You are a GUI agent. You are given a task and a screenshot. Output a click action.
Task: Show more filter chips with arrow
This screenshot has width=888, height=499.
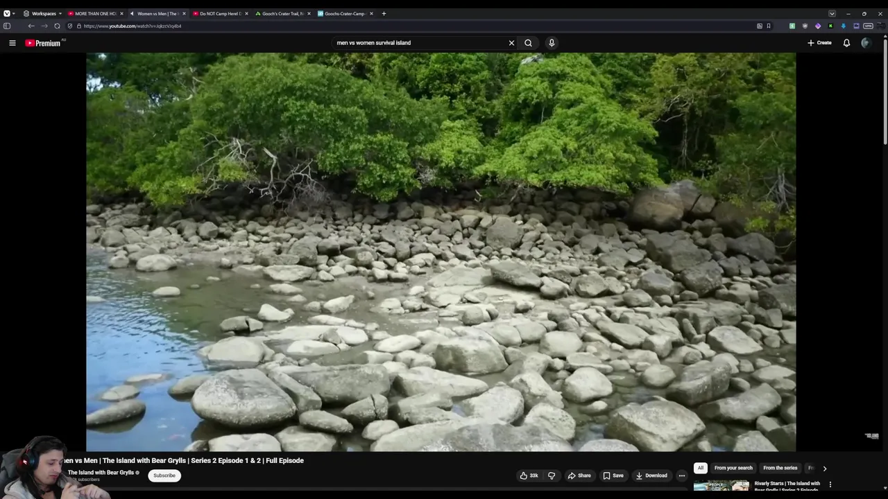(824, 469)
